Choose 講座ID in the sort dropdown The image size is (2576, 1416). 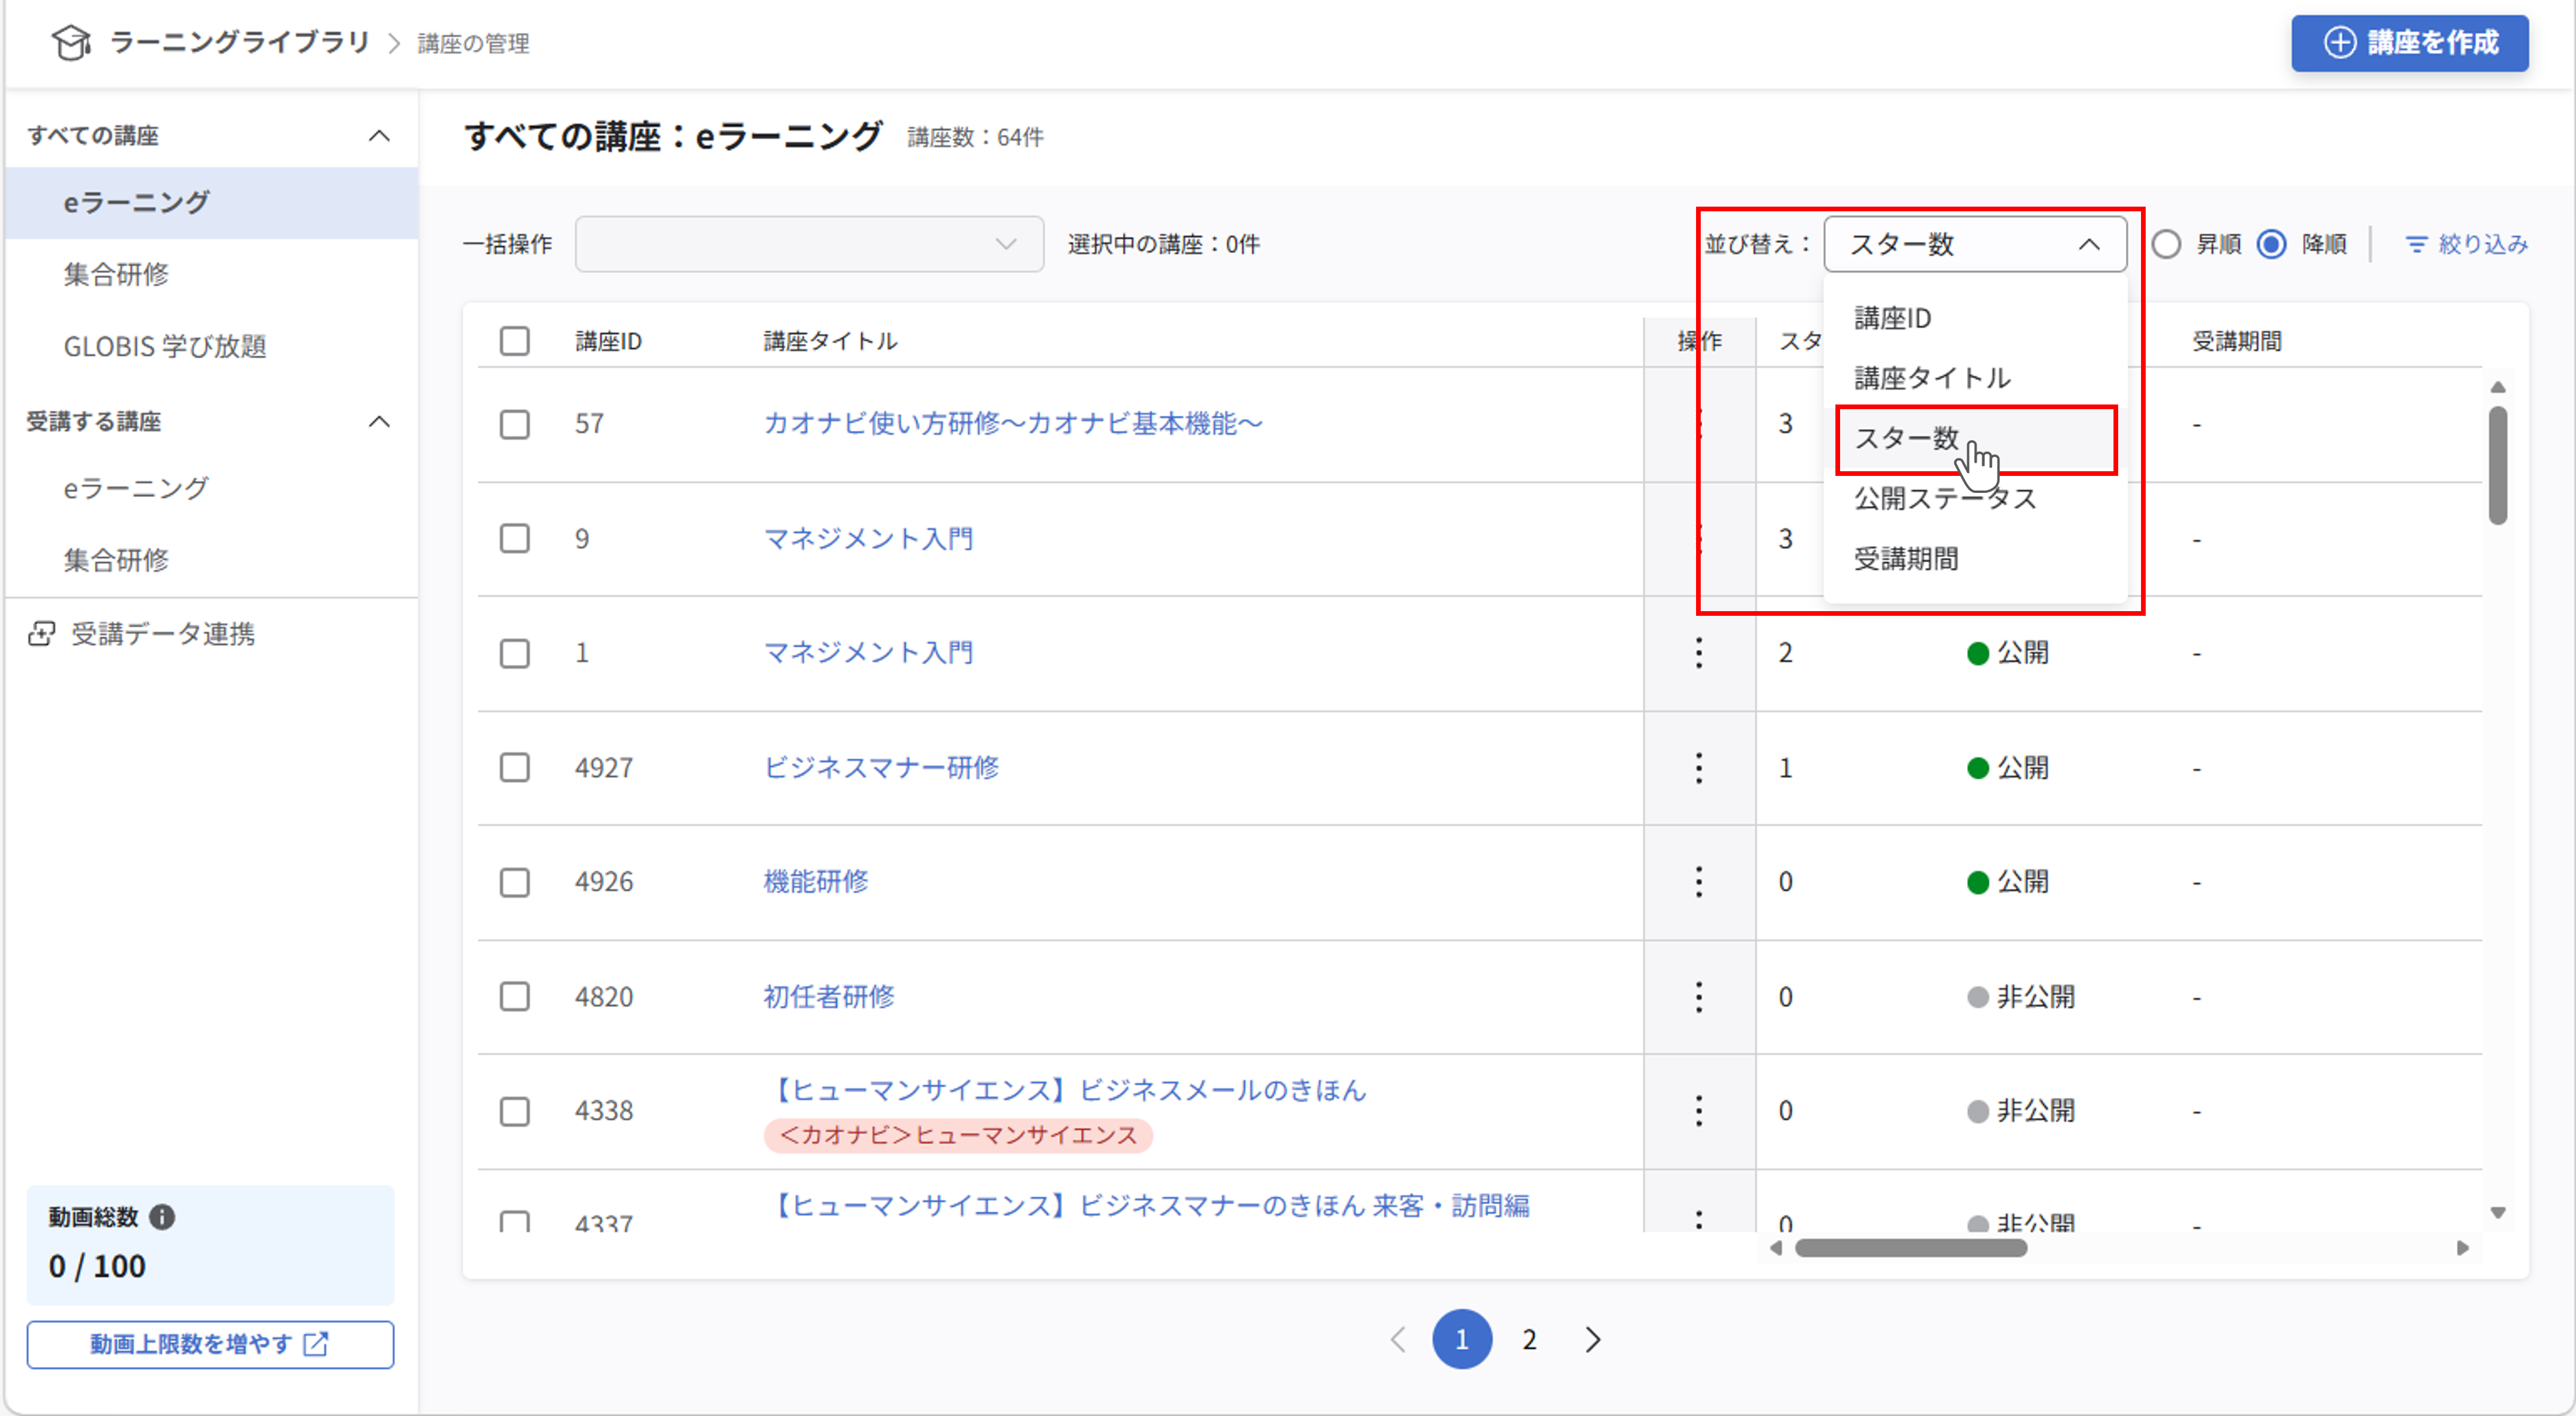tap(1975, 318)
